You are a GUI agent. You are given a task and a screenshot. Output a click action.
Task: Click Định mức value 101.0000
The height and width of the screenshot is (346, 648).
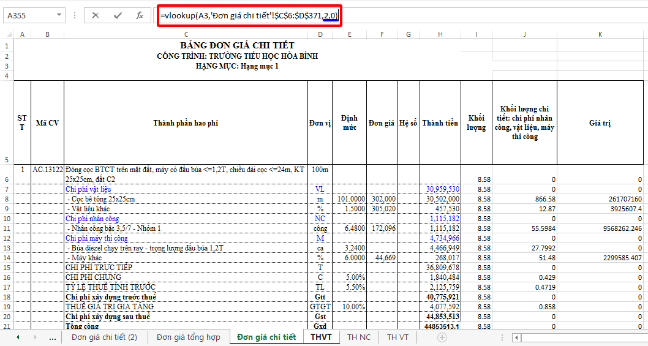349,199
